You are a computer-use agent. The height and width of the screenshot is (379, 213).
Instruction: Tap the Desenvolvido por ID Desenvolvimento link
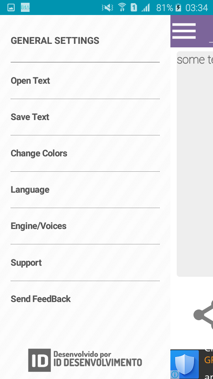(x=85, y=360)
